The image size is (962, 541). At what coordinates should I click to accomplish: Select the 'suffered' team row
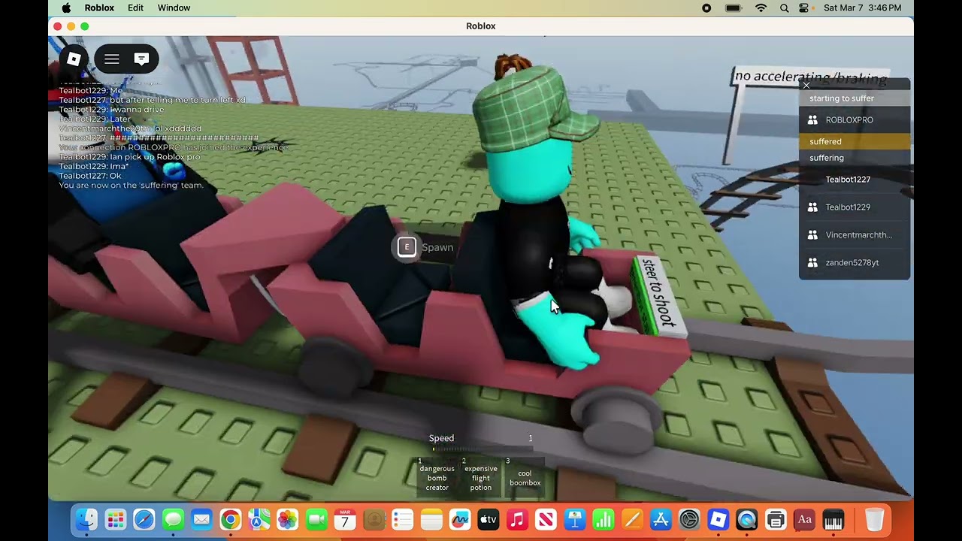855,141
